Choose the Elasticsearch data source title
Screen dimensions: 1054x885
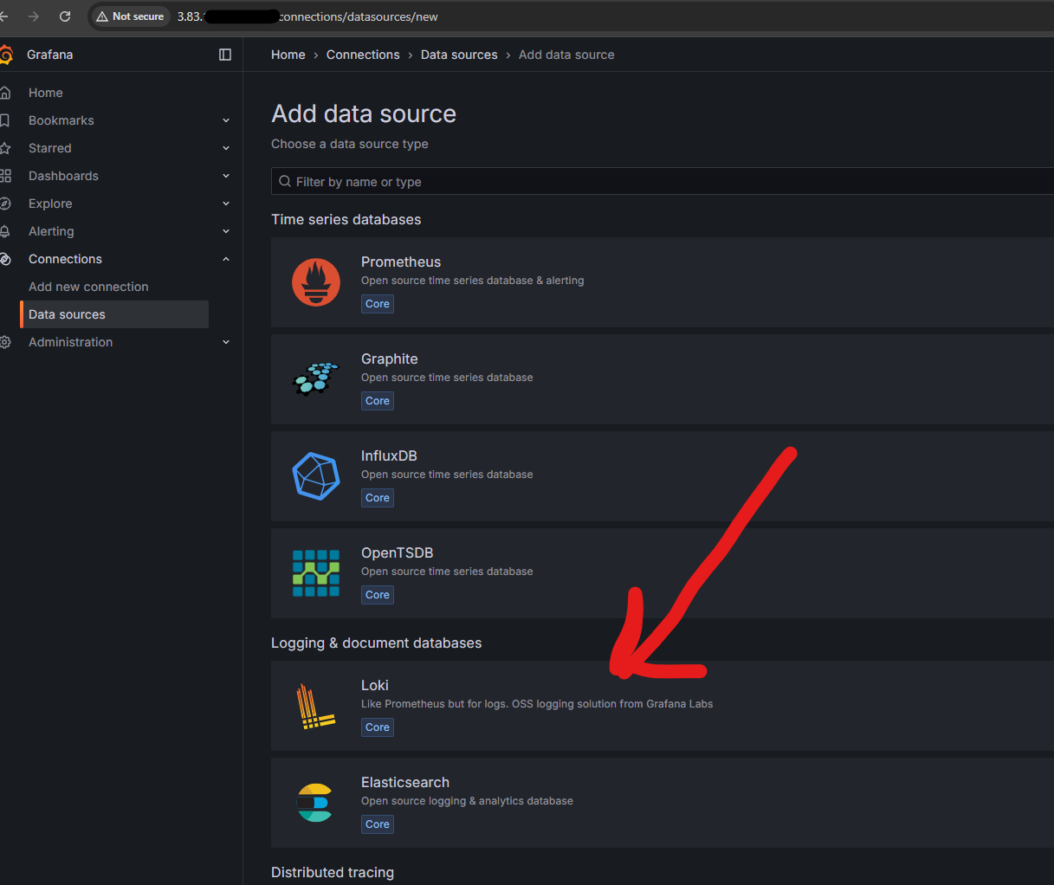[405, 782]
